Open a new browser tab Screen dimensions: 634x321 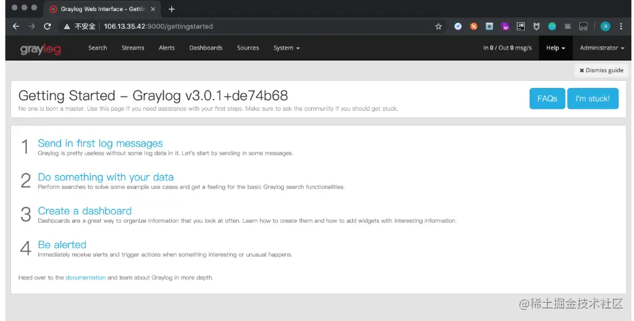(x=171, y=9)
